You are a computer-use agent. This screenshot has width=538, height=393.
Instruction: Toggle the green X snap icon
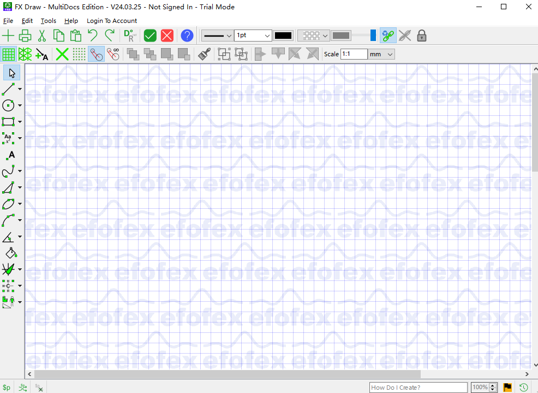[62, 54]
